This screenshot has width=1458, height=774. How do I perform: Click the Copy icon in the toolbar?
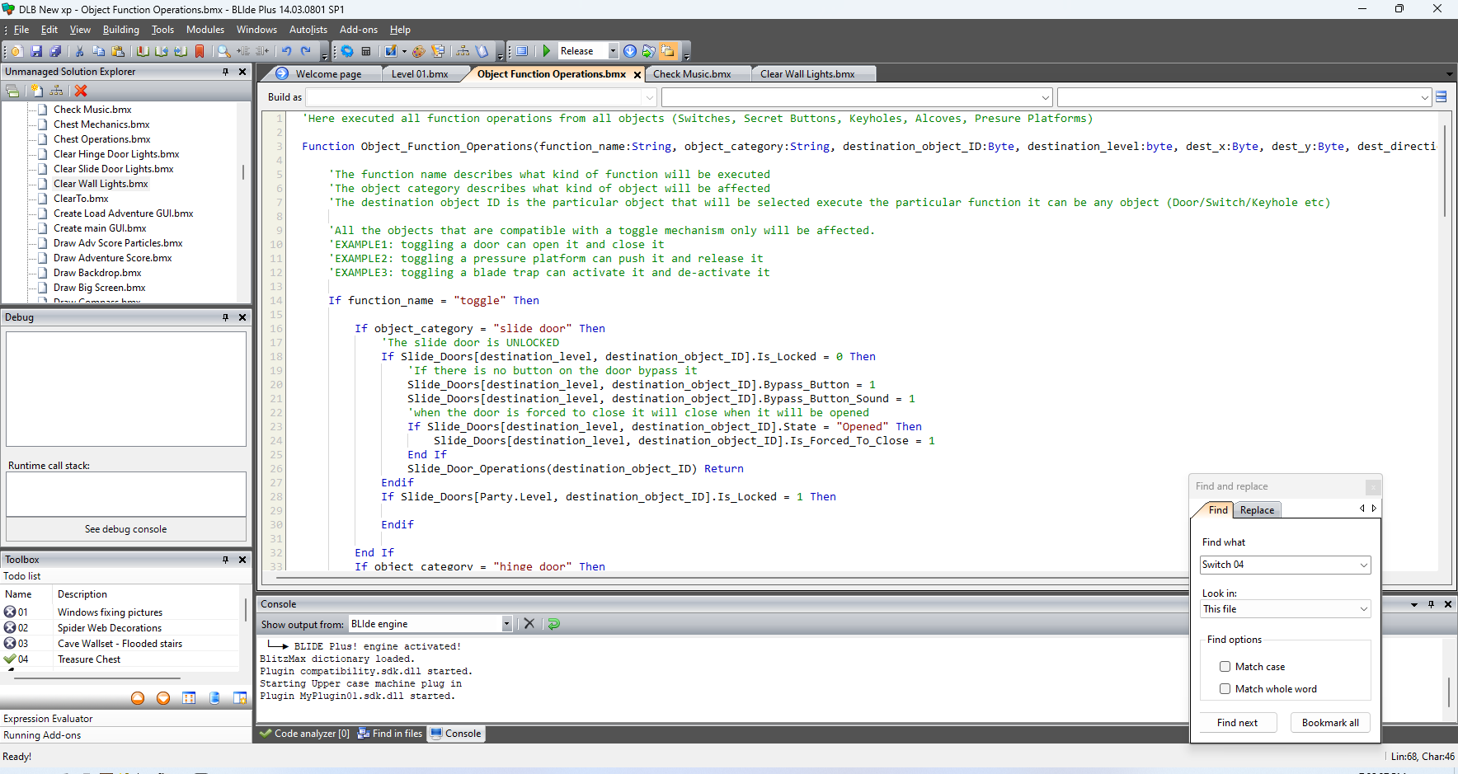point(98,51)
